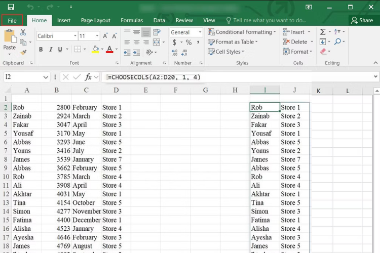Apply Accounting dollar number format
The width and height of the screenshot is (380, 253).
tap(174, 43)
